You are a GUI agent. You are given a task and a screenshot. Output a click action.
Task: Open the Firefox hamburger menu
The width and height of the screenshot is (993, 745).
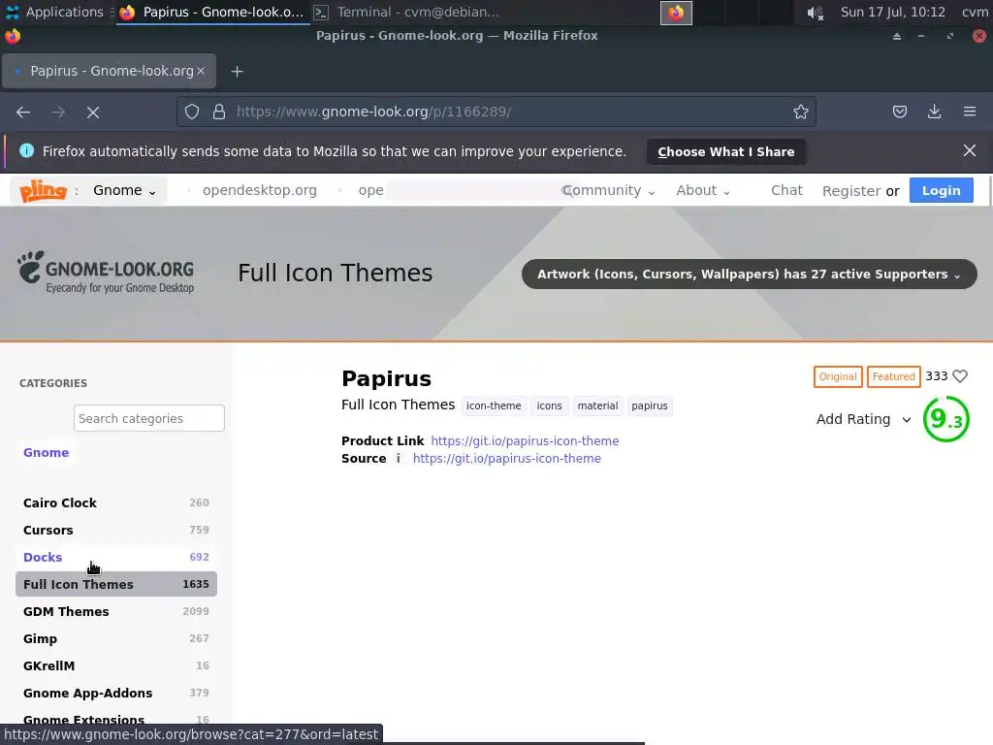point(970,112)
